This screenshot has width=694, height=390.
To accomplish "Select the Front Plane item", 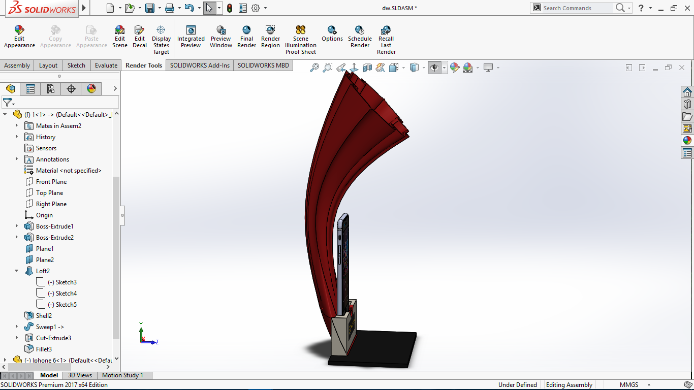I will 46,181.
